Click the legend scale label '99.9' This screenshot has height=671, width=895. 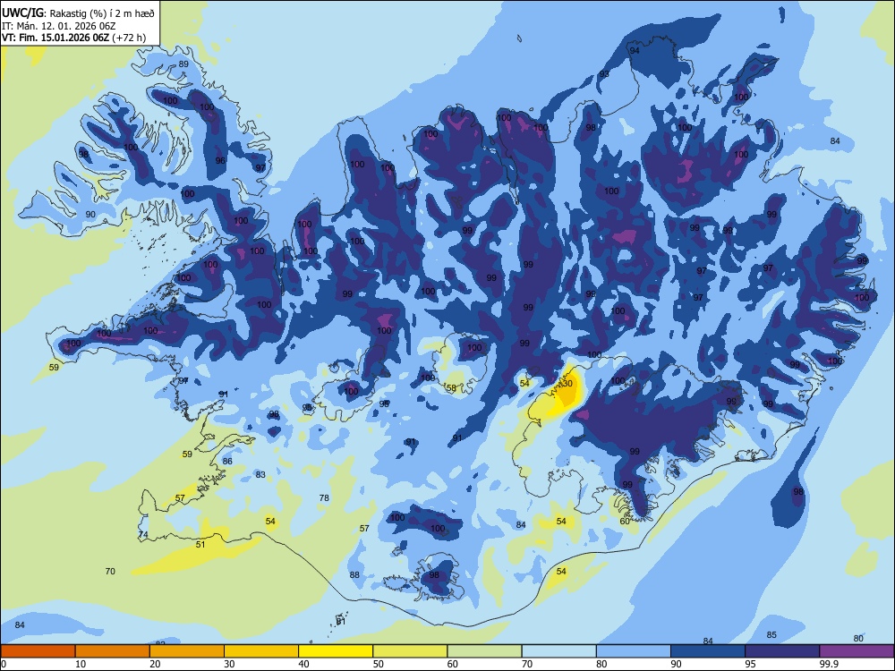tap(829, 664)
